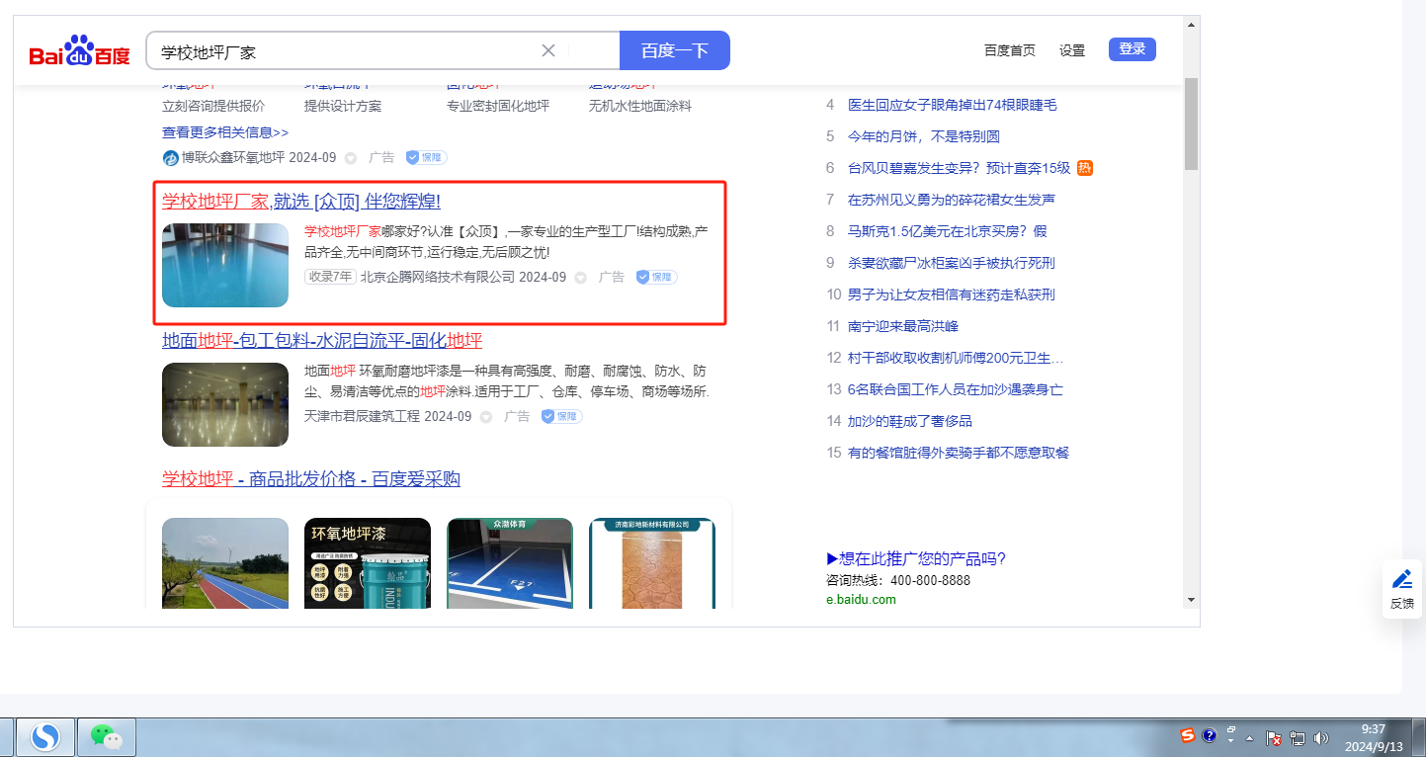Open the volume speaker tray icon
Viewport: 1426px width, 757px height.
pyautogui.click(x=1321, y=738)
